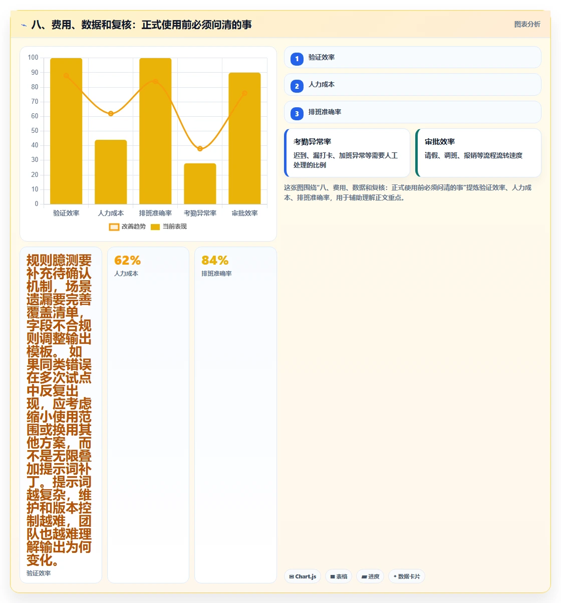Click the 考勤异常率 bar in chart
561x603 pixels.
tap(200, 183)
